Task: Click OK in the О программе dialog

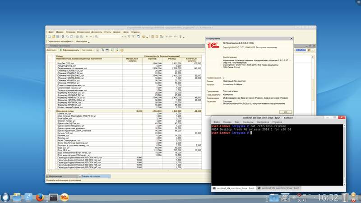Action: tap(285, 112)
